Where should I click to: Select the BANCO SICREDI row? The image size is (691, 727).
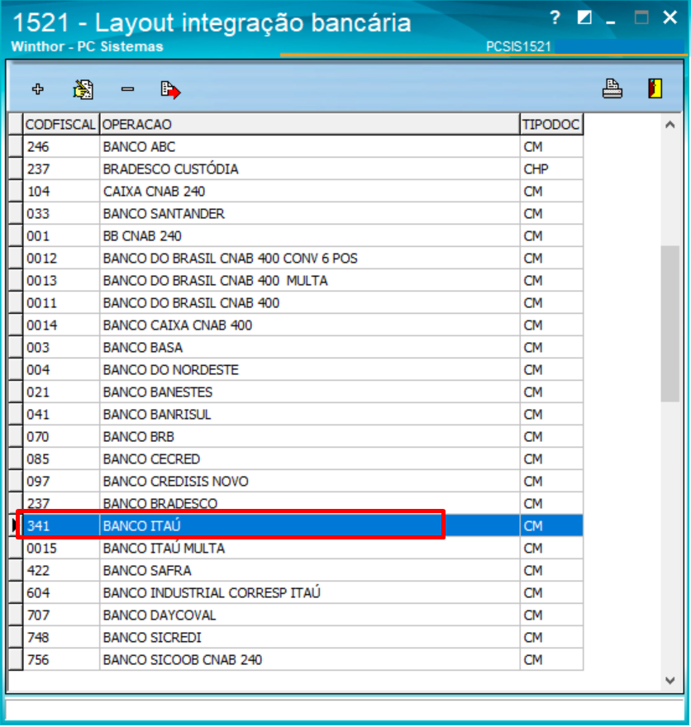[295, 637]
